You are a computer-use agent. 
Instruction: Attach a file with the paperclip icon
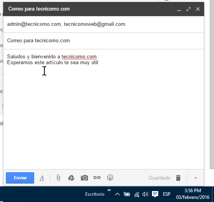59,178
